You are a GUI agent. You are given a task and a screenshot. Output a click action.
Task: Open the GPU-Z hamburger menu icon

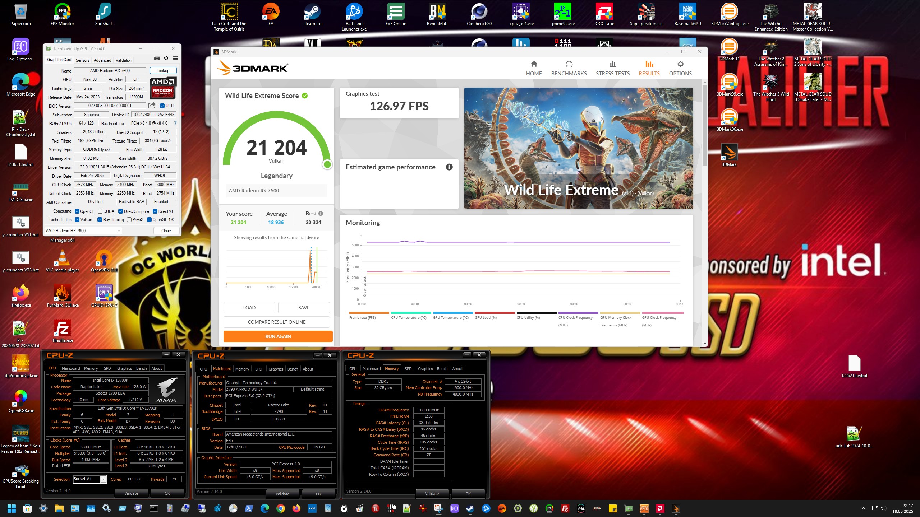(x=175, y=58)
